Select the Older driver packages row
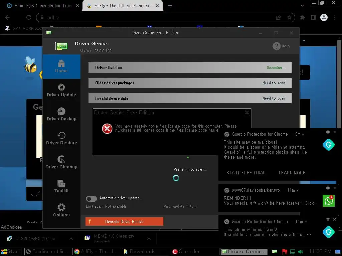Image resolution: width=342 pixels, height=256 pixels. click(190, 83)
